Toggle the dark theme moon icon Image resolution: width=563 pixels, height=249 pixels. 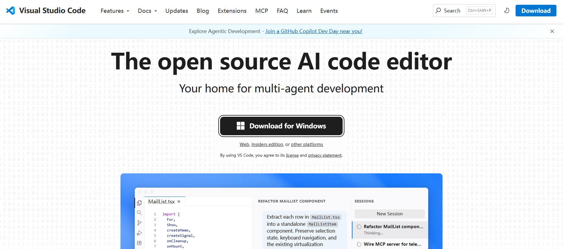(507, 11)
